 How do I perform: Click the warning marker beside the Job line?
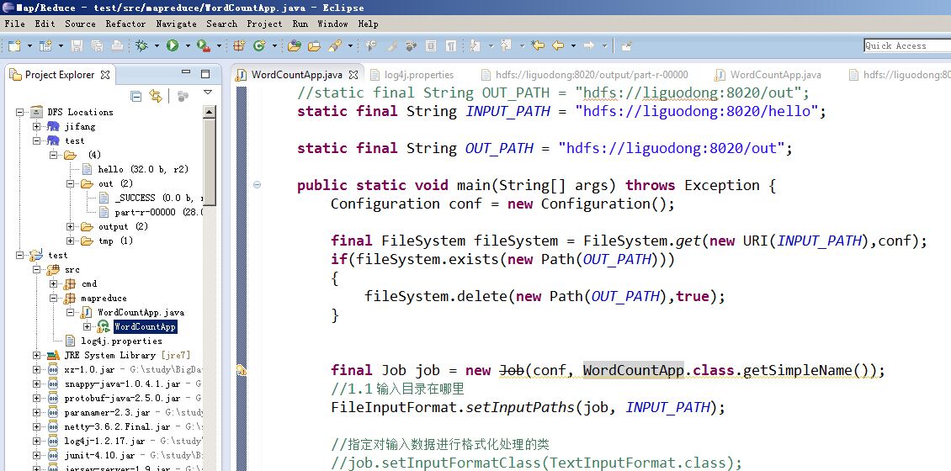point(242,370)
